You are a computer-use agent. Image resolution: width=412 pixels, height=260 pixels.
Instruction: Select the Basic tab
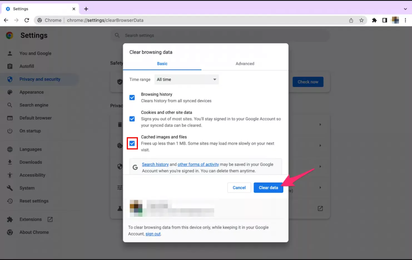click(162, 64)
